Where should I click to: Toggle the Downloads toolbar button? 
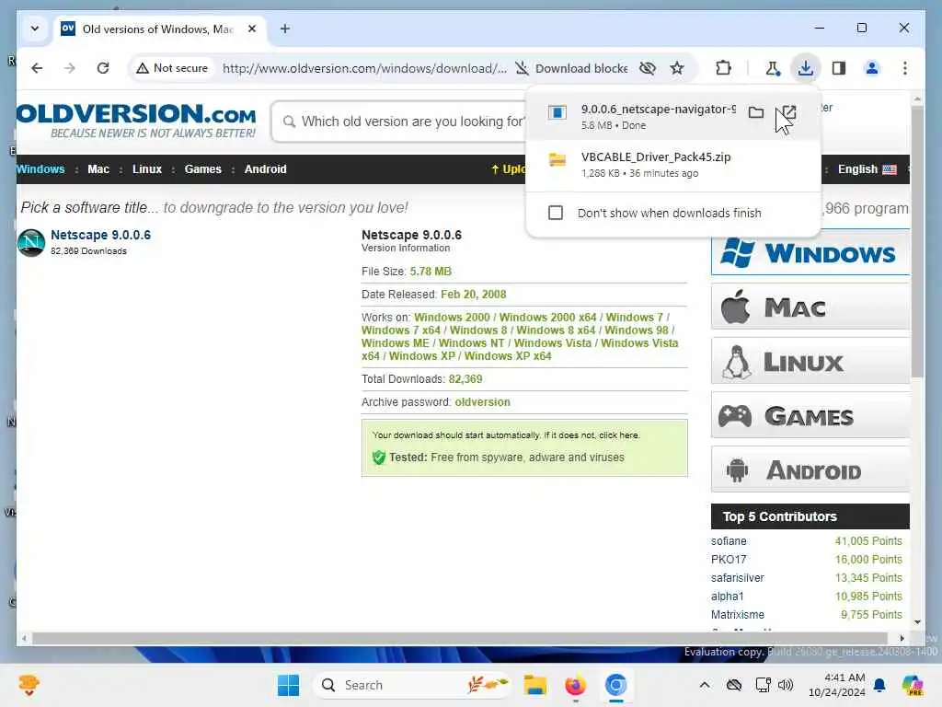tap(806, 68)
